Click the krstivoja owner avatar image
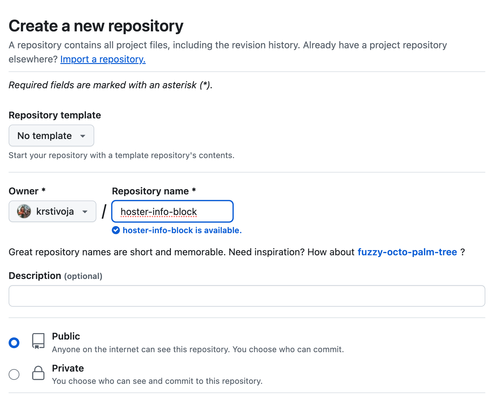The image size is (497, 398). click(x=24, y=211)
